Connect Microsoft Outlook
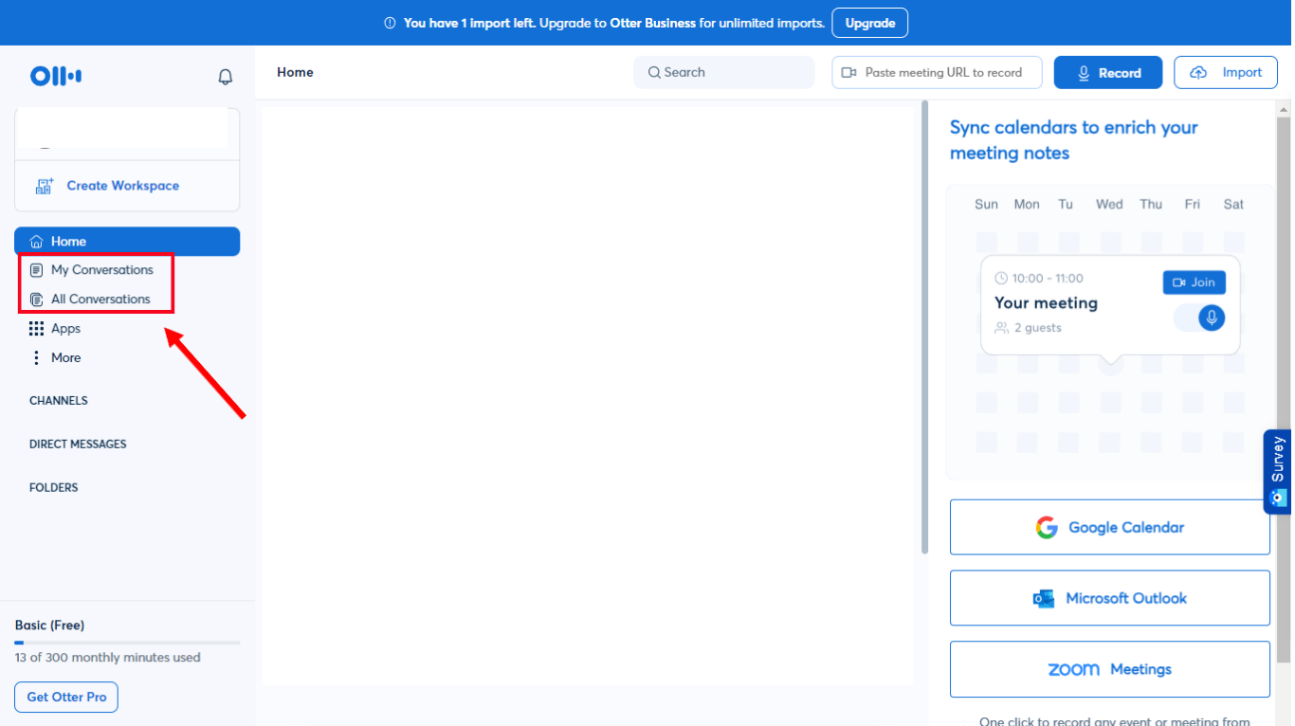Screen dimensions: 1295x726 coord(1110,598)
